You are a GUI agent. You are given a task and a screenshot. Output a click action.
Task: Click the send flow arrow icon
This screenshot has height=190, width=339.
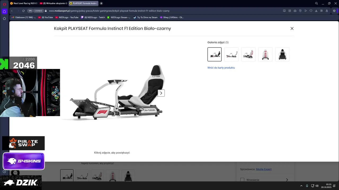(x=306, y=11)
